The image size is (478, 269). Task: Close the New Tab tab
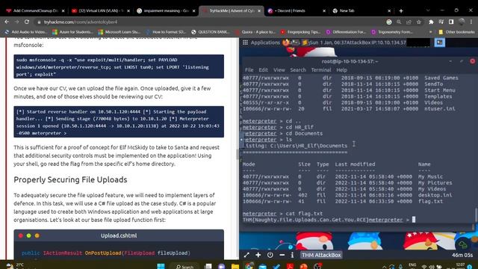point(389,10)
